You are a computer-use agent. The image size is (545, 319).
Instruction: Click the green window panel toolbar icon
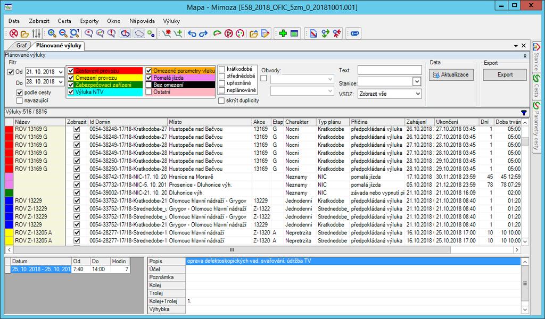pyautogui.click(x=294, y=33)
